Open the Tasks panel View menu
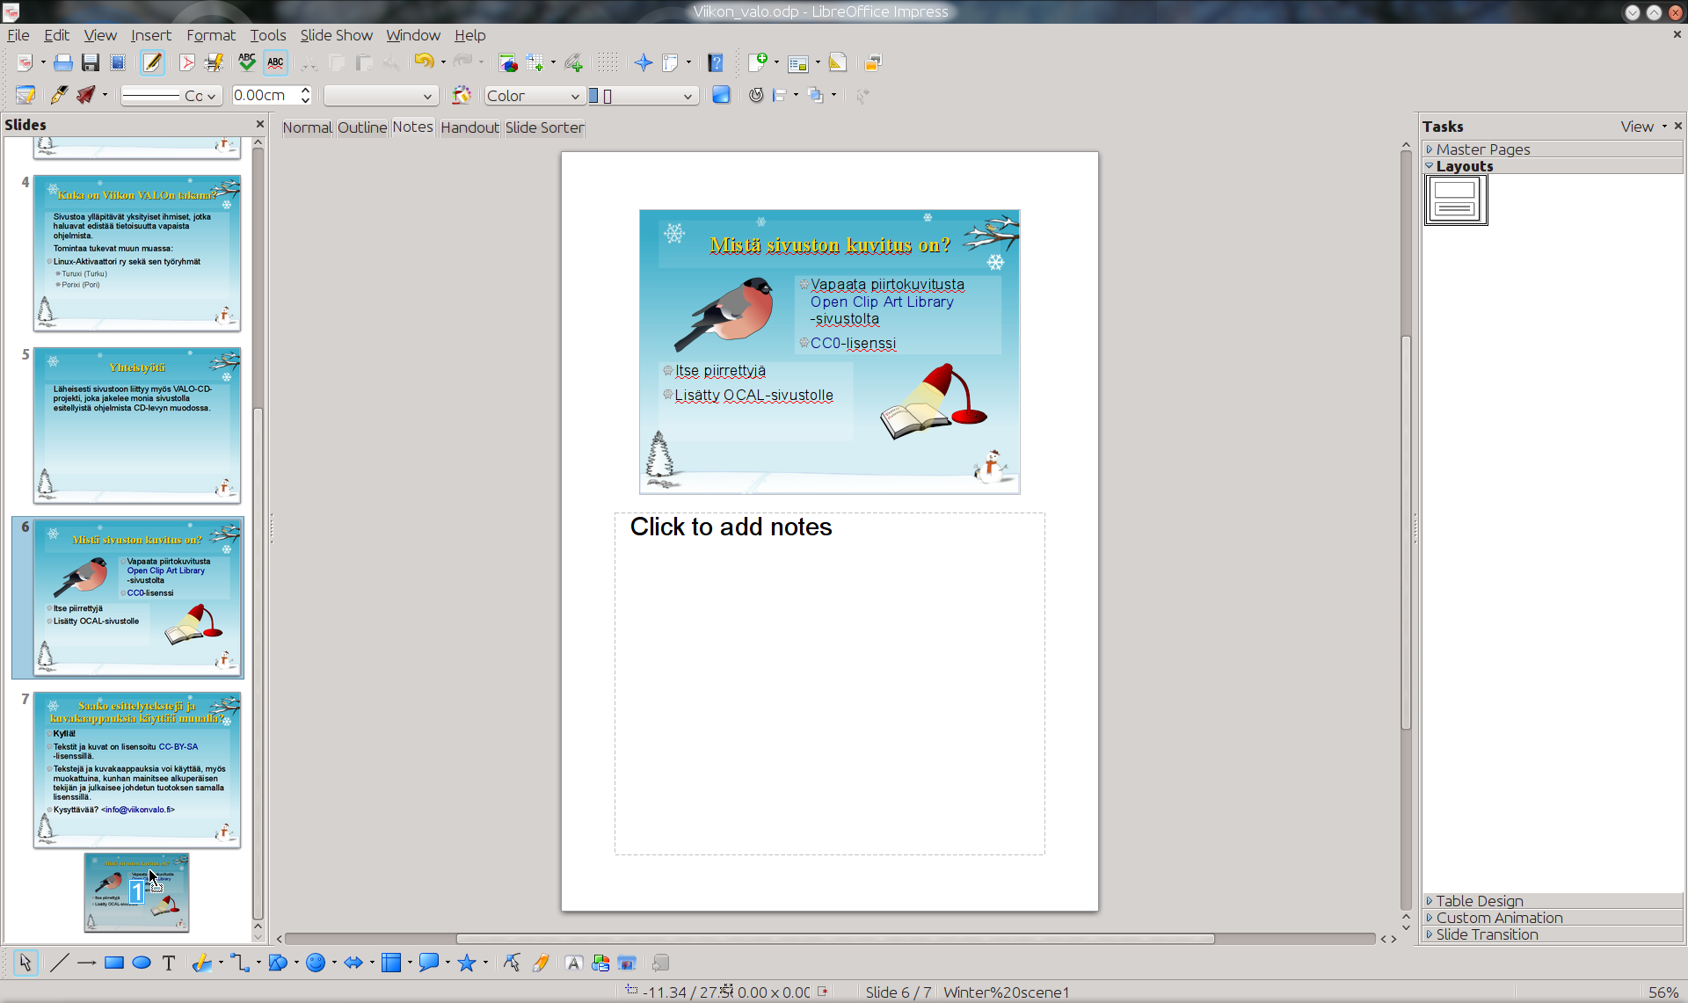The image size is (1688, 1003). [1643, 127]
